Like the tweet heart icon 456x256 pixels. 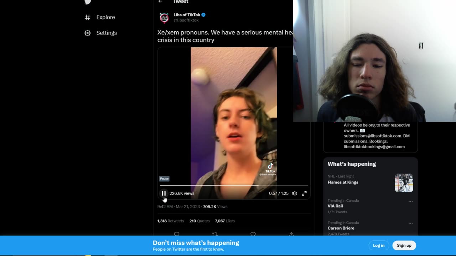(x=253, y=234)
